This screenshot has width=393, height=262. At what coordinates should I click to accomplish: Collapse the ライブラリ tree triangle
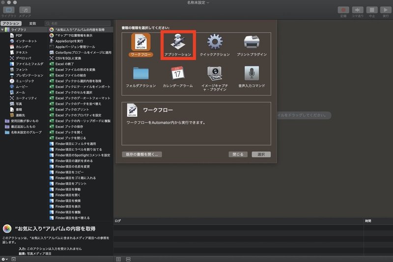click(2, 29)
